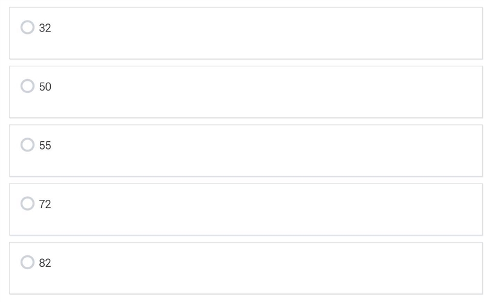Pick the fourth option's circle, 72
484x303 pixels.
[27, 203]
